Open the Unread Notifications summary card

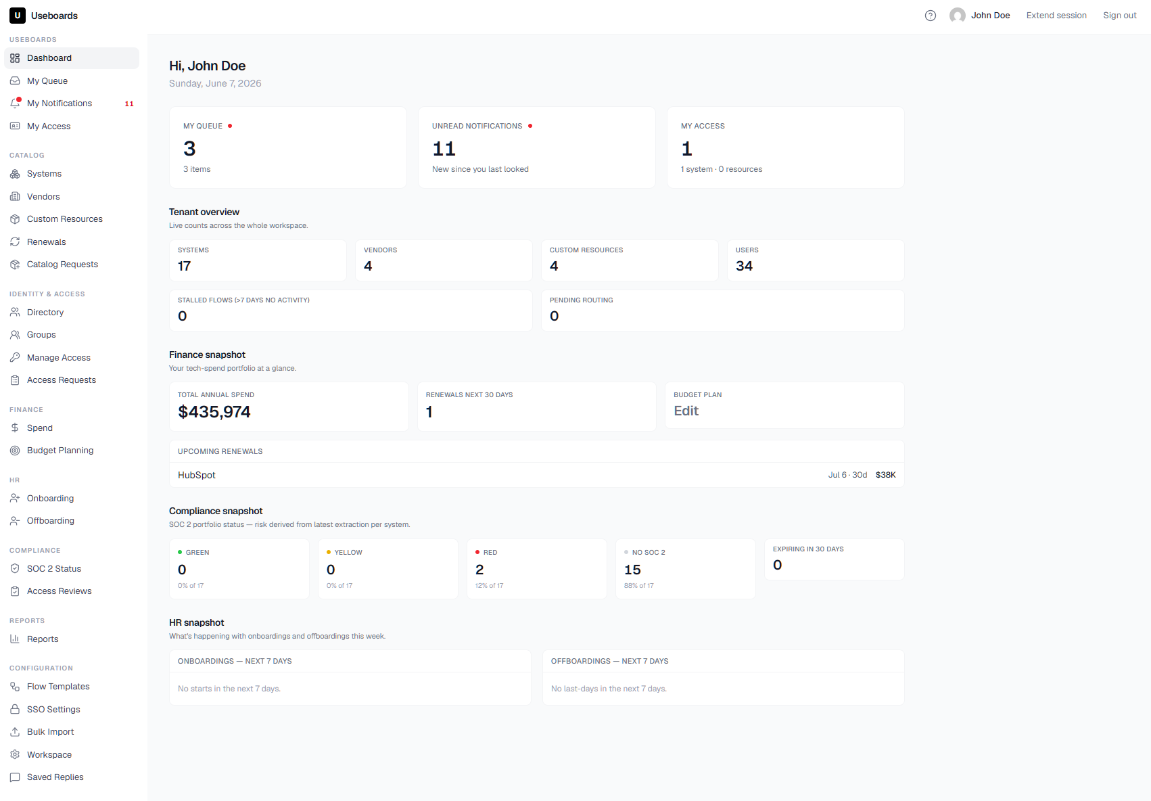pos(537,147)
